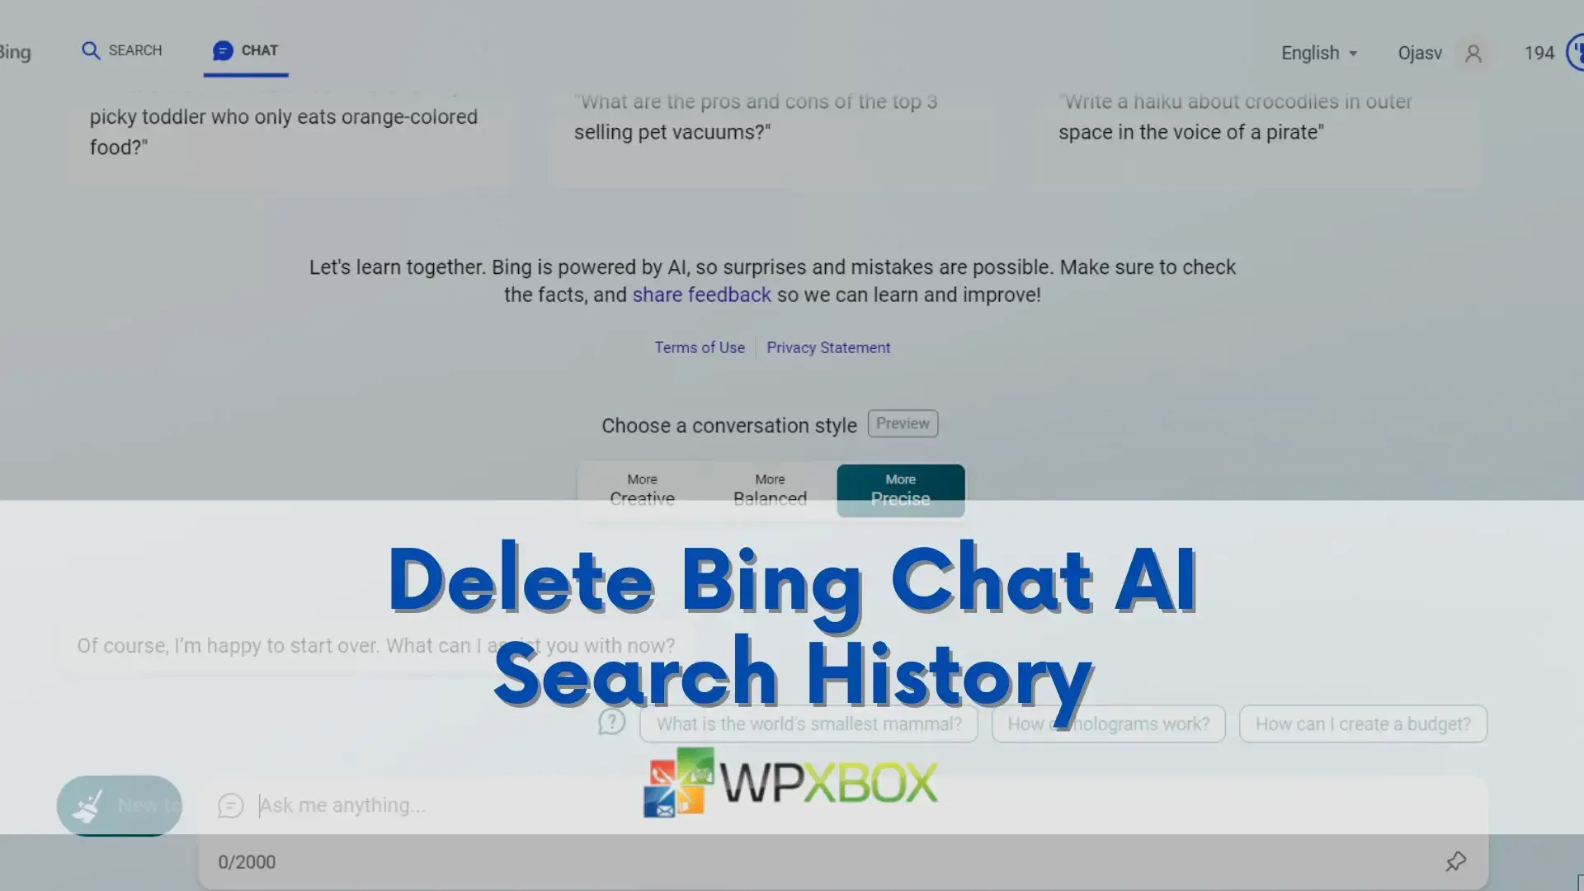
Task: Select the More Balanced conversation style
Action: tap(771, 488)
